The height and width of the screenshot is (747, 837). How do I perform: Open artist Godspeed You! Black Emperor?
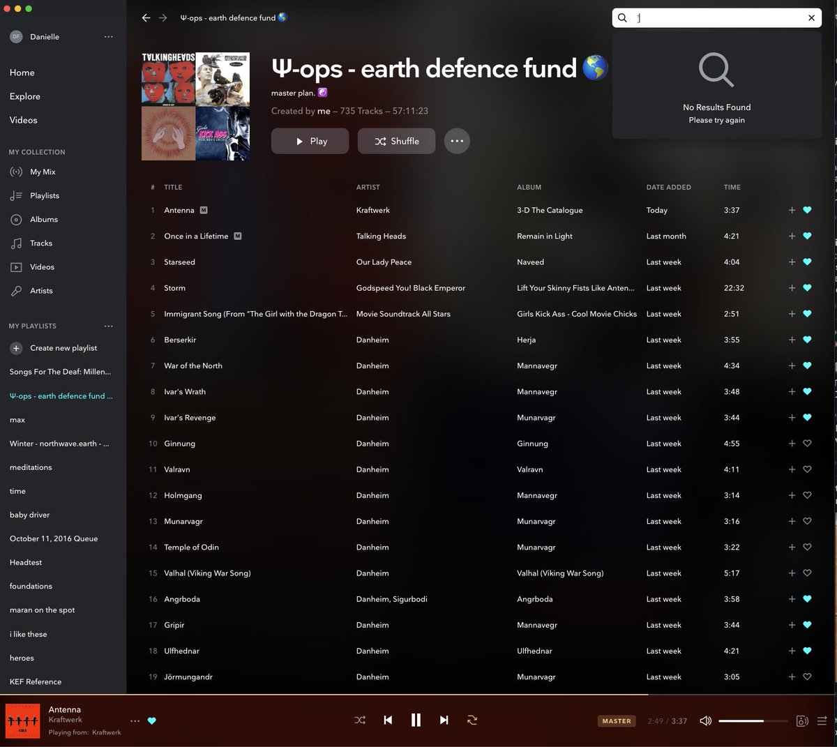point(411,288)
